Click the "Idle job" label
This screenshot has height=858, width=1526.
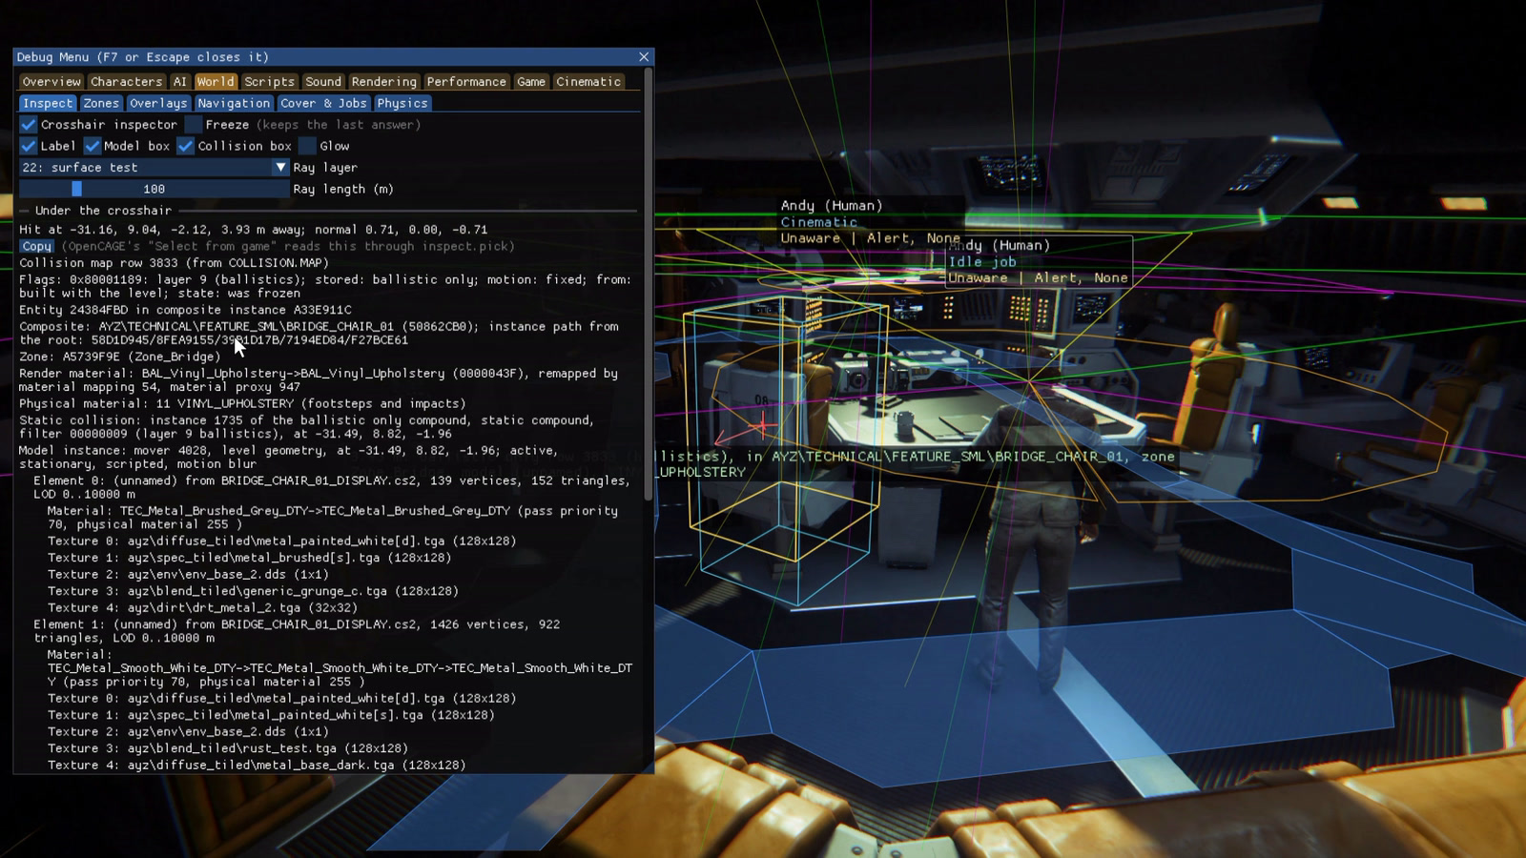[982, 262]
